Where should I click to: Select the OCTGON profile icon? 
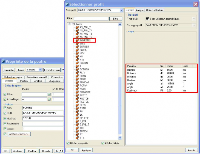(78, 69)
